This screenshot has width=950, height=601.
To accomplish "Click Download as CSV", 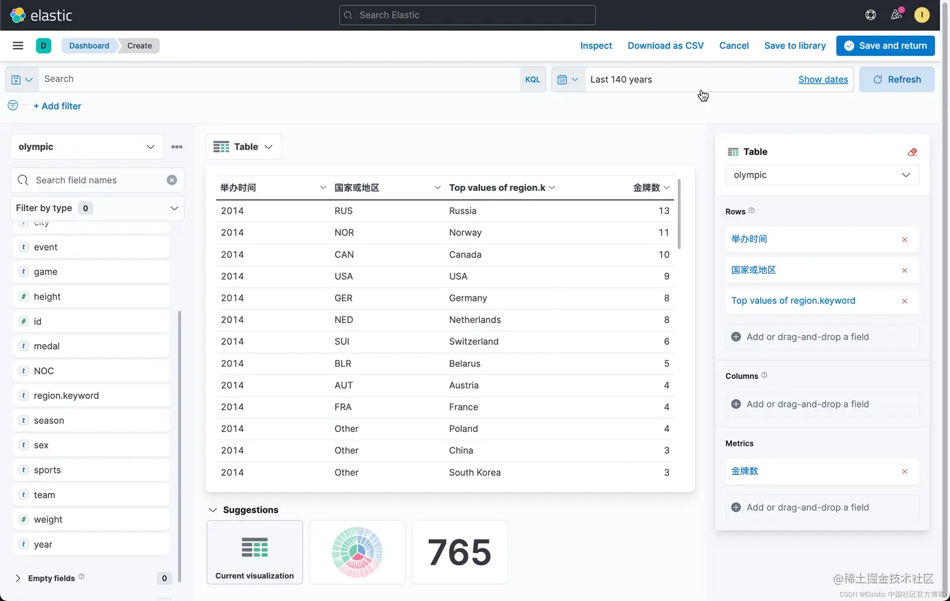I will pos(665,45).
